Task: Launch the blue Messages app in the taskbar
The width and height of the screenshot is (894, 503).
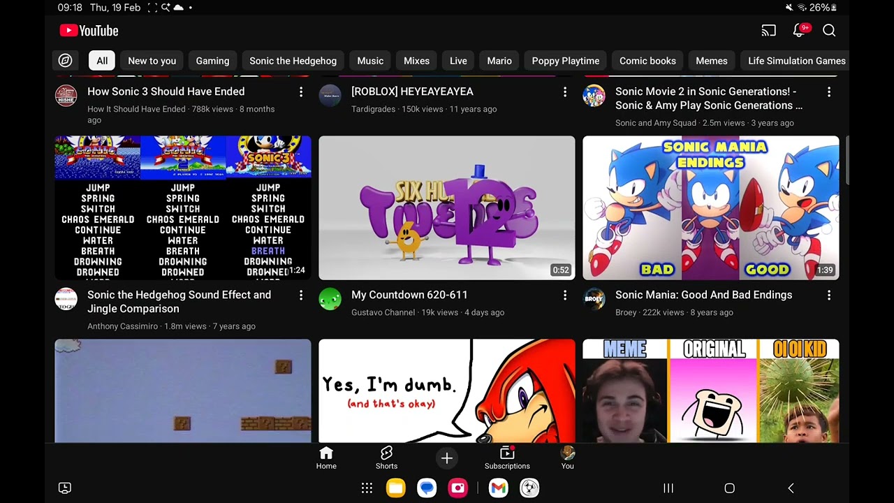Action: (427, 488)
